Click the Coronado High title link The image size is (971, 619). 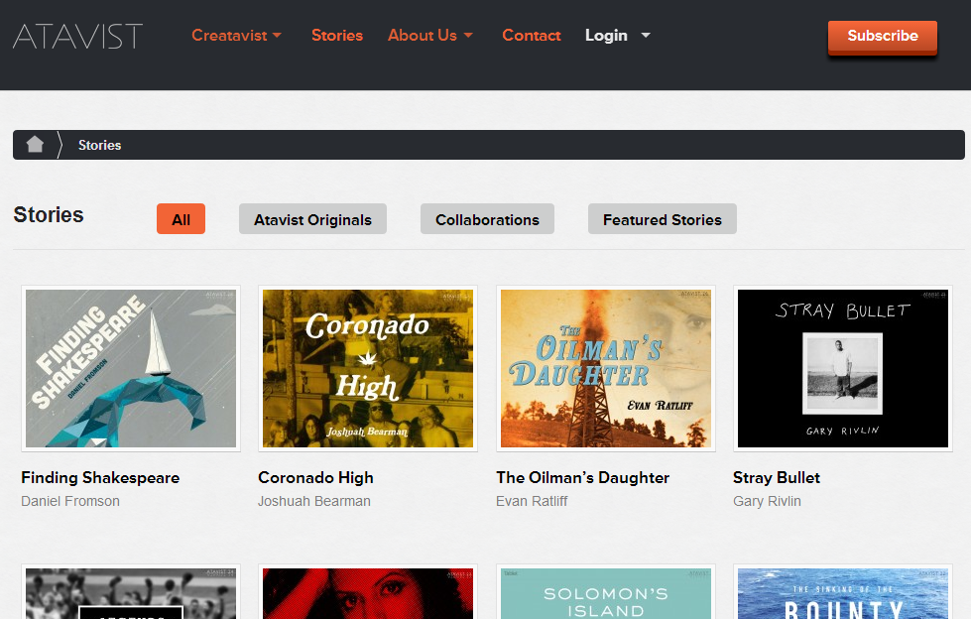(315, 478)
